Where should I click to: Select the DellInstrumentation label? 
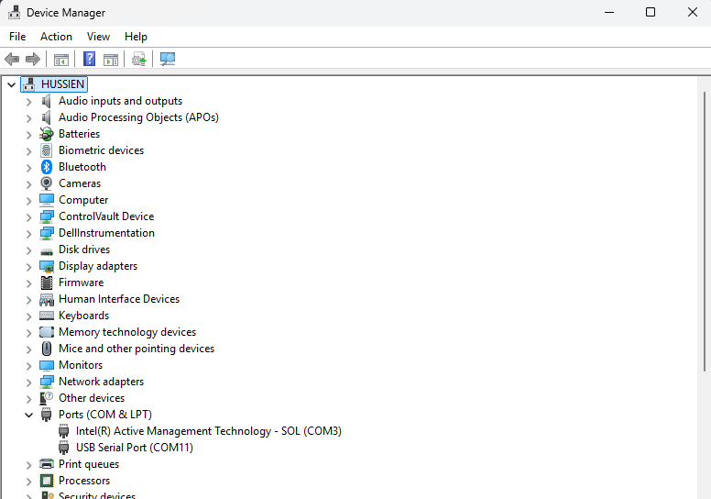106,233
